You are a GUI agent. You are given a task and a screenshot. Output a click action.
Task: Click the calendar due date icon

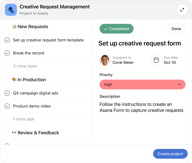[156, 60]
